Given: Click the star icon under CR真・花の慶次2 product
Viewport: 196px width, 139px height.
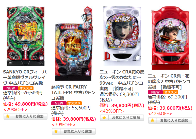Looking at the screenshot, I should pyautogui.click(x=153, y=120).
